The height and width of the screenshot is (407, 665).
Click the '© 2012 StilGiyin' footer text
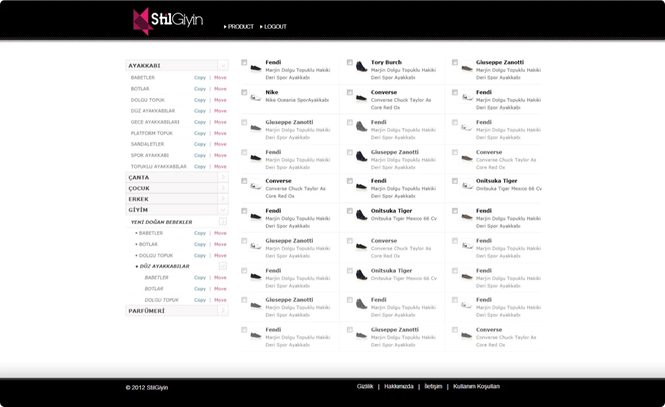tap(147, 388)
